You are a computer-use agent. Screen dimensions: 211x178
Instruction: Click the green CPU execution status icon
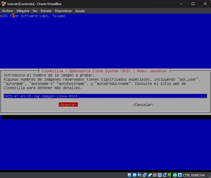(170, 175)
